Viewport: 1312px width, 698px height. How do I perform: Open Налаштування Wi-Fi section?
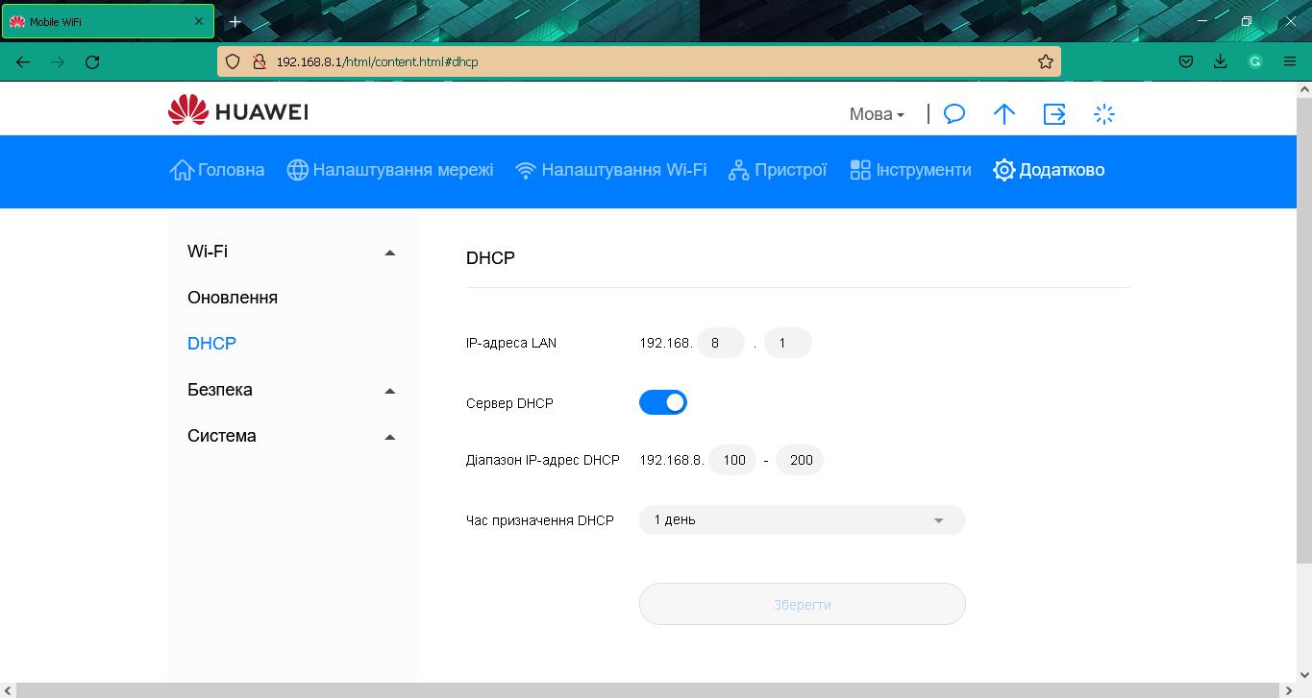pos(611,170)
